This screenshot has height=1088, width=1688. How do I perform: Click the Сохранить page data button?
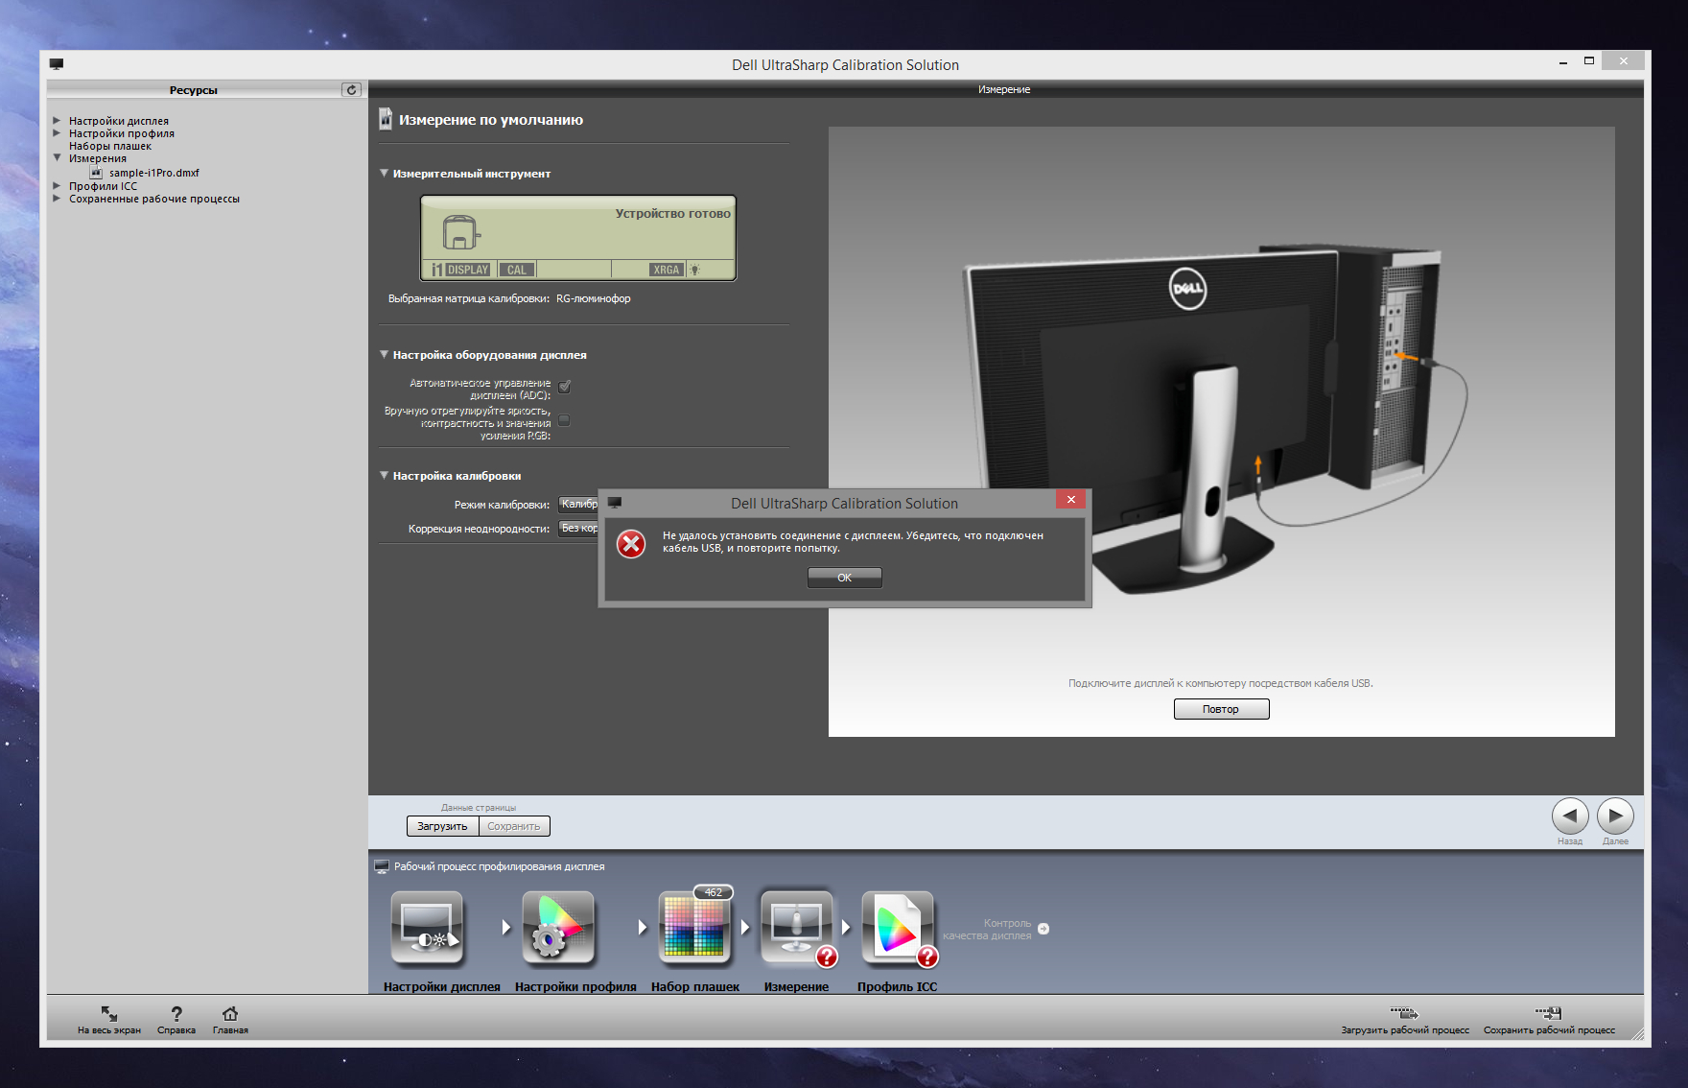[514, 826]
